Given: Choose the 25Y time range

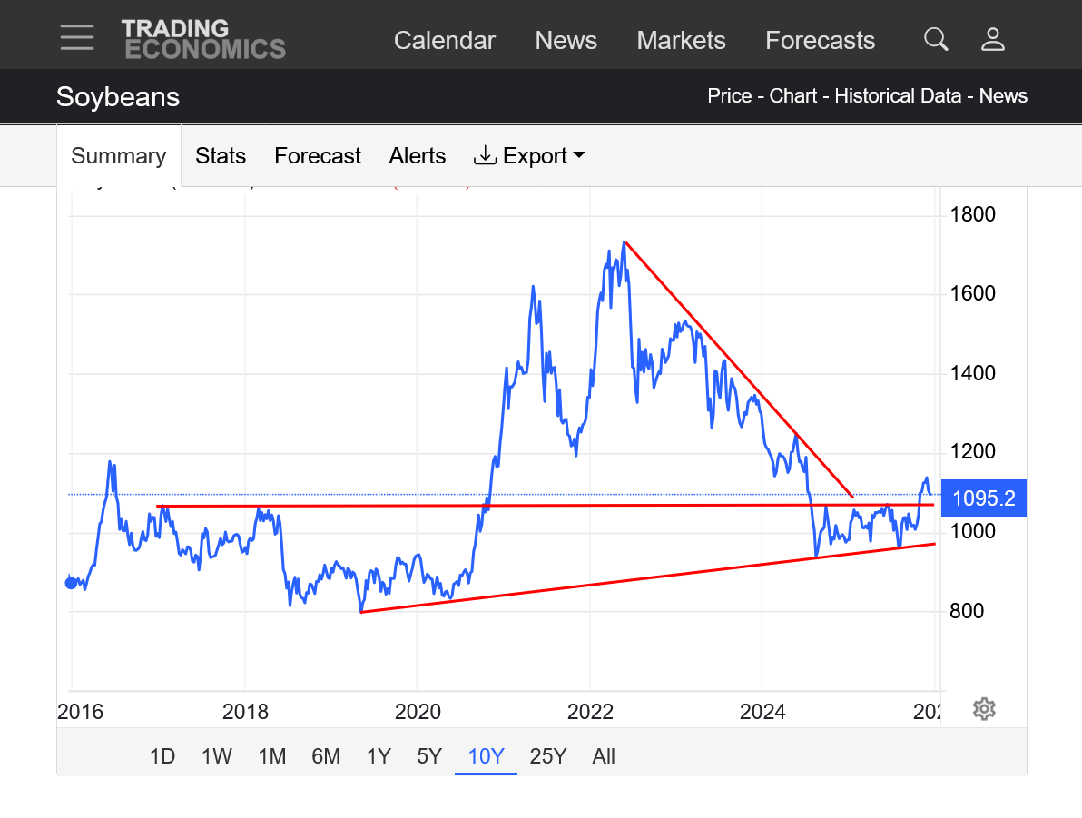Looking at the screenshot, I should pos(547,756).
